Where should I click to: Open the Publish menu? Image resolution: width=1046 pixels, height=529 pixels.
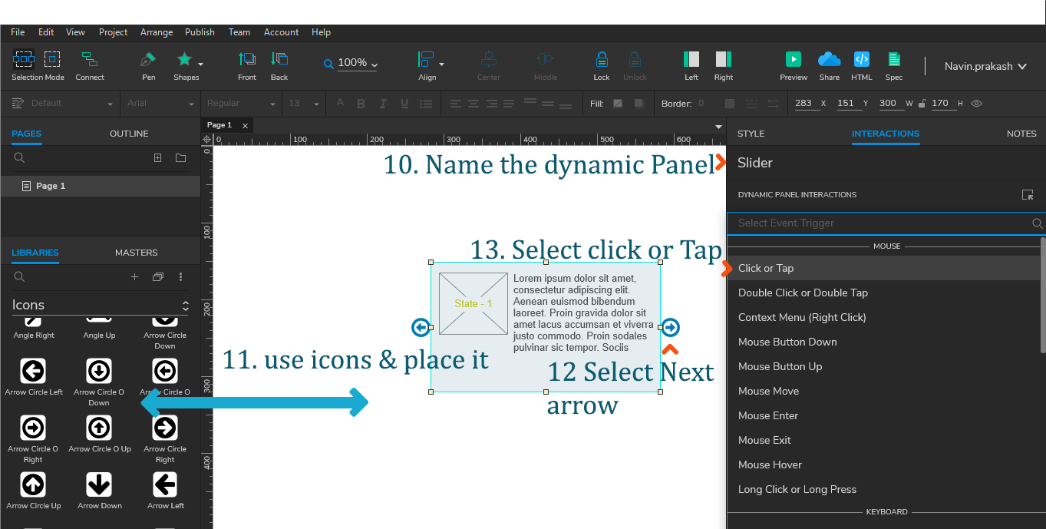(x=200, y=32)
